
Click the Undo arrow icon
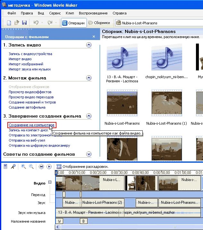[x=36, y=23]
